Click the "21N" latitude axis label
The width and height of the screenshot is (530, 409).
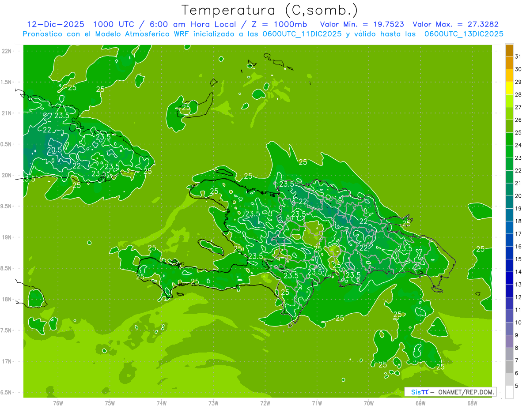point(8,113)
